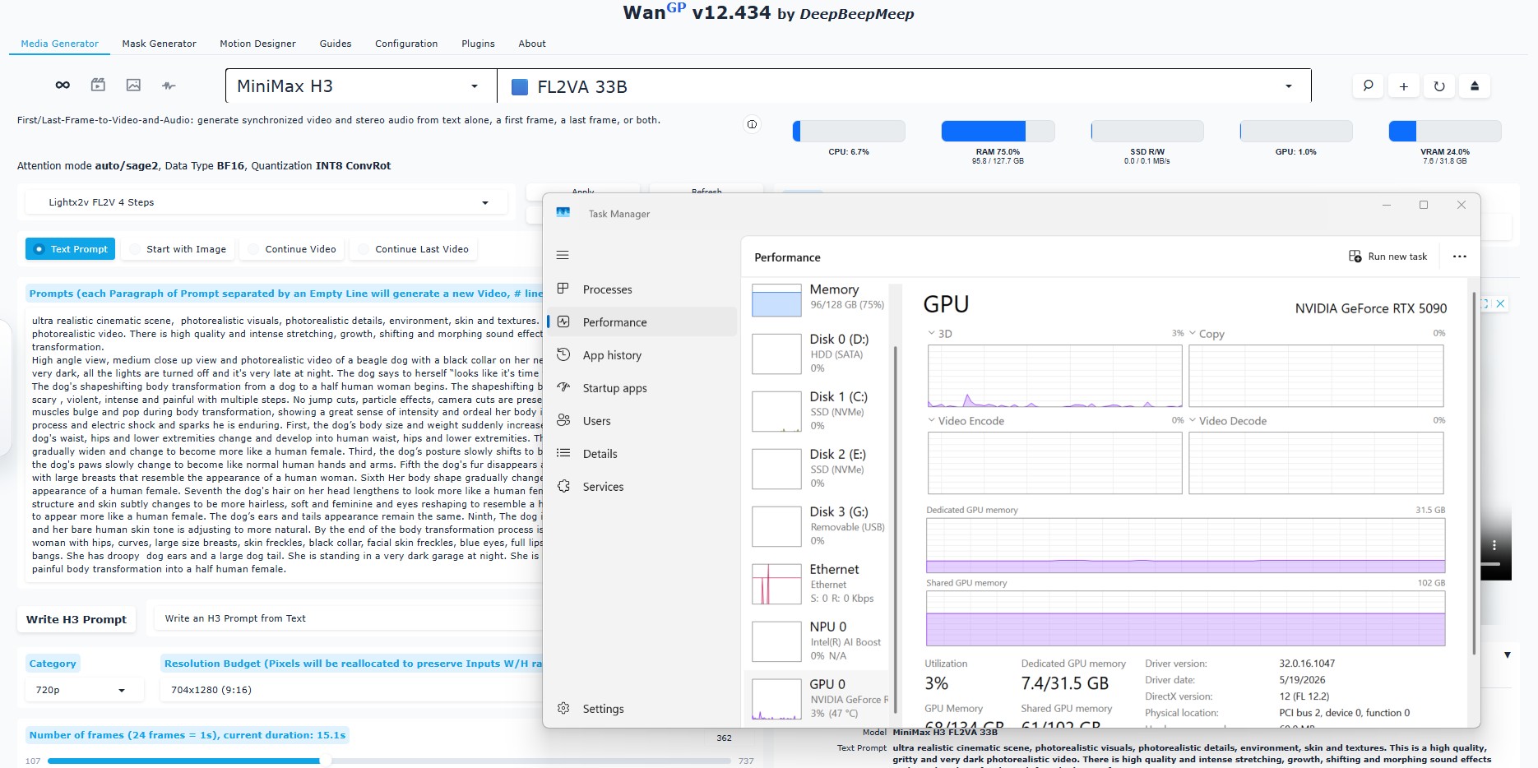Click Run new task in Task Manager
The width and height of the screenshot is (1538, 768).
coord(1388,257)
